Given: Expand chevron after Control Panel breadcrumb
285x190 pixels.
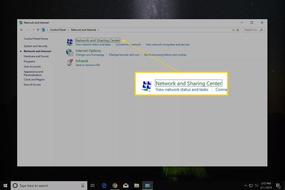Looking at the screenshot, I should pyautogui.click(x=68, y=30).
